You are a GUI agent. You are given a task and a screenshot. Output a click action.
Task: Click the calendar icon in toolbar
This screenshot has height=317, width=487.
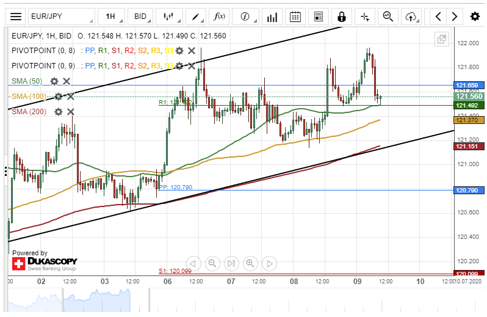295,16
